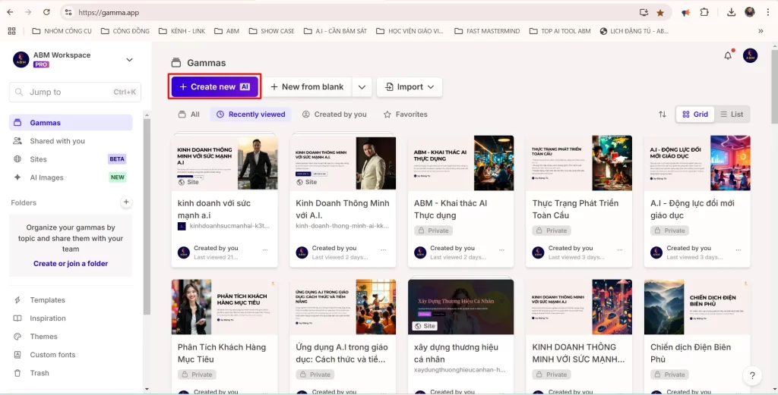Image resolution: width=778 pixels, height=395 pixels.
Task: Click the Create new AI button
Action: pyautogui.click(x=215, y=87)
